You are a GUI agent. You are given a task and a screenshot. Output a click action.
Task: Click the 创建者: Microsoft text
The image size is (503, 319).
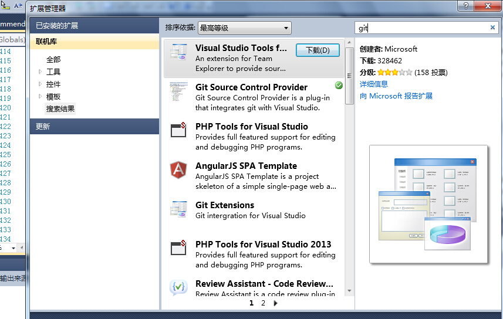point(389,49)
